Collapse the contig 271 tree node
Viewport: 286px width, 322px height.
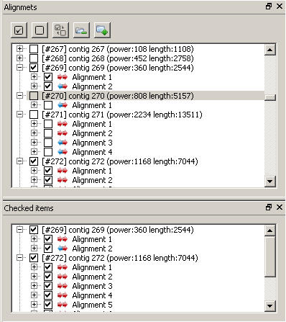click(19, 115)
